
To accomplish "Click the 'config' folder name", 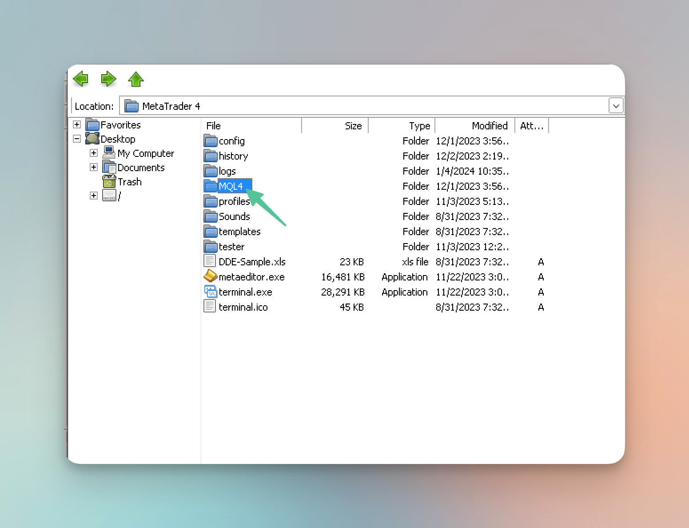I will (x=232, y=141).
